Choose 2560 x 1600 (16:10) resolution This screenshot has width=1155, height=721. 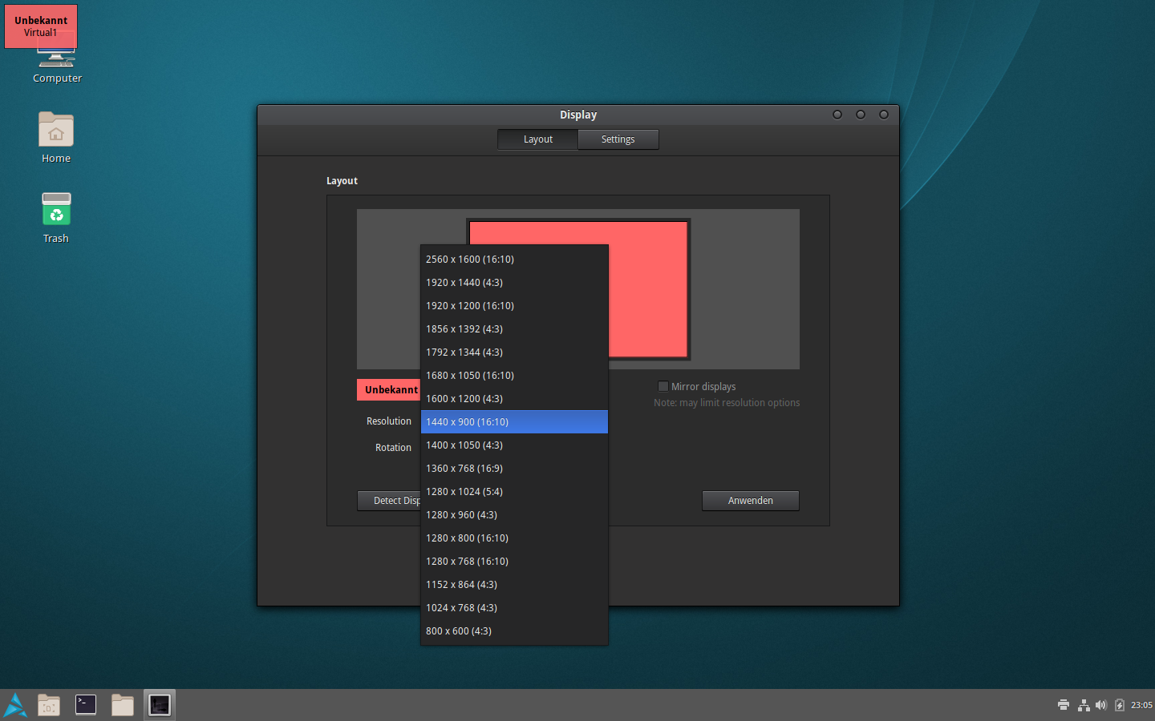(x=514, y=260)
